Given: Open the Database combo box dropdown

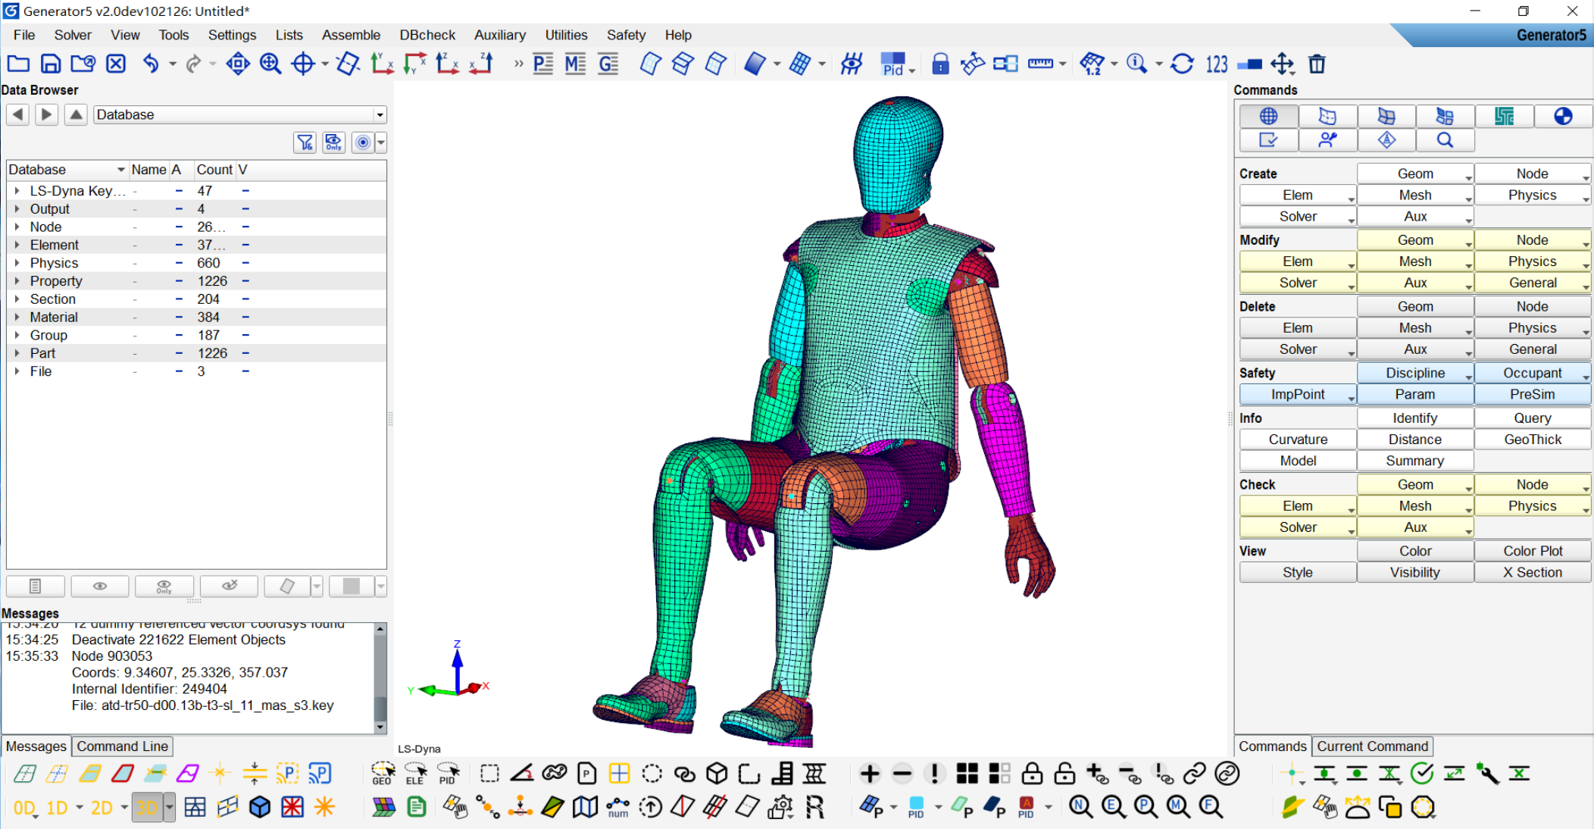Looking at the screenshot, I should pos(380,114).
